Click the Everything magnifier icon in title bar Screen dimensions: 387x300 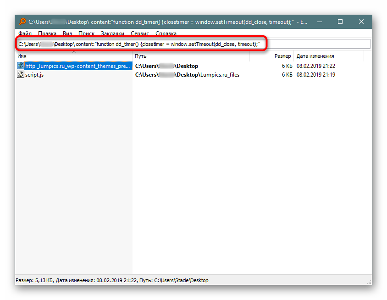tap(22, 22)
